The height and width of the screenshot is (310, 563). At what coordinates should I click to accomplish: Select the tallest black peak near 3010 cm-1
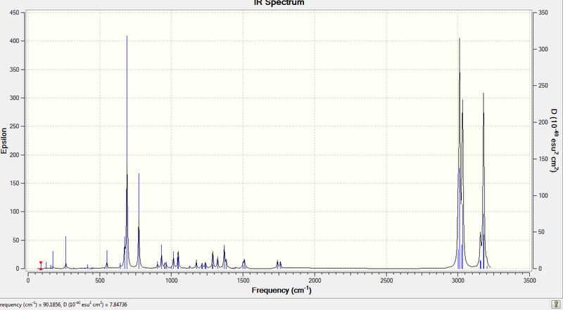coord(460,153)
